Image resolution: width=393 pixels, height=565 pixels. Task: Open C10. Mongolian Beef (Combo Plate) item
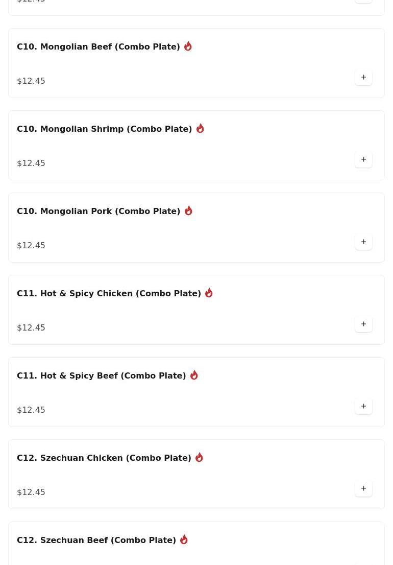98,47
